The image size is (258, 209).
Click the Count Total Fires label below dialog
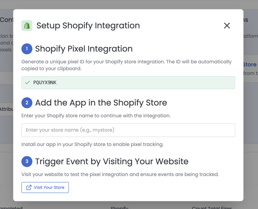212,207
